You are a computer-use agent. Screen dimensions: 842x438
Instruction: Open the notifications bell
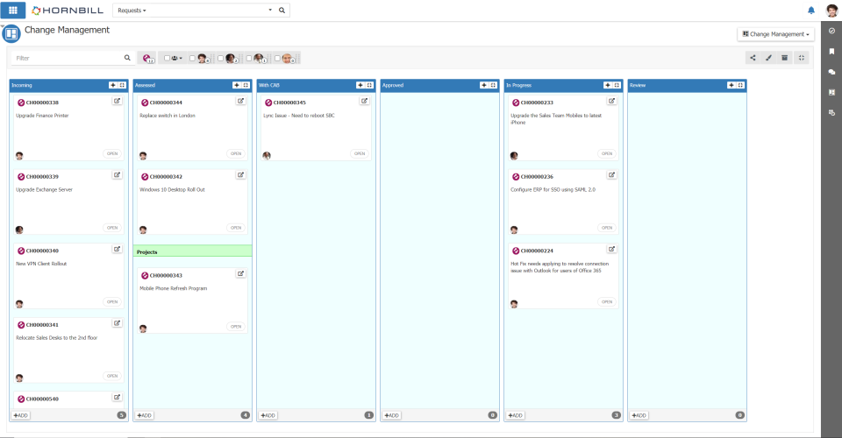[x=810, y=11]
